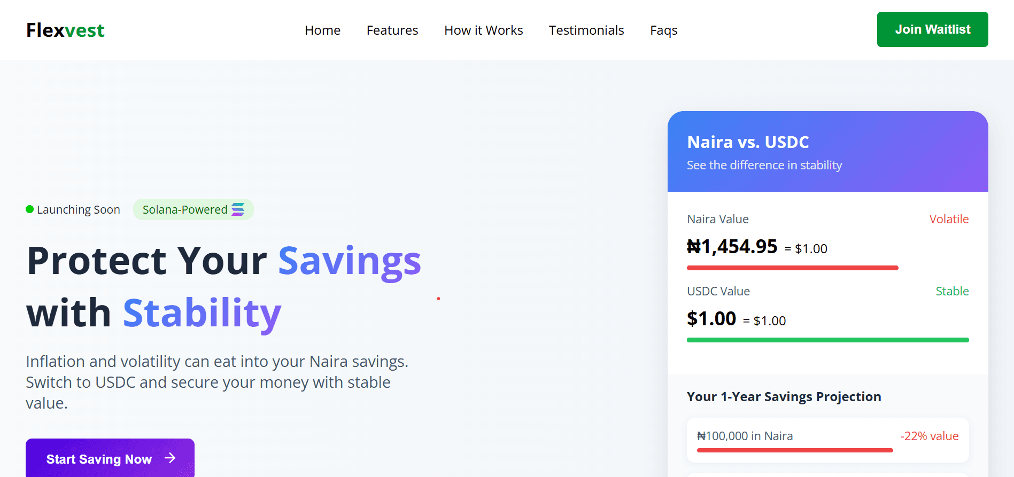Open the Testimonials section link
The width and height of the screenshot is (1014, 477).
(586, 30)
